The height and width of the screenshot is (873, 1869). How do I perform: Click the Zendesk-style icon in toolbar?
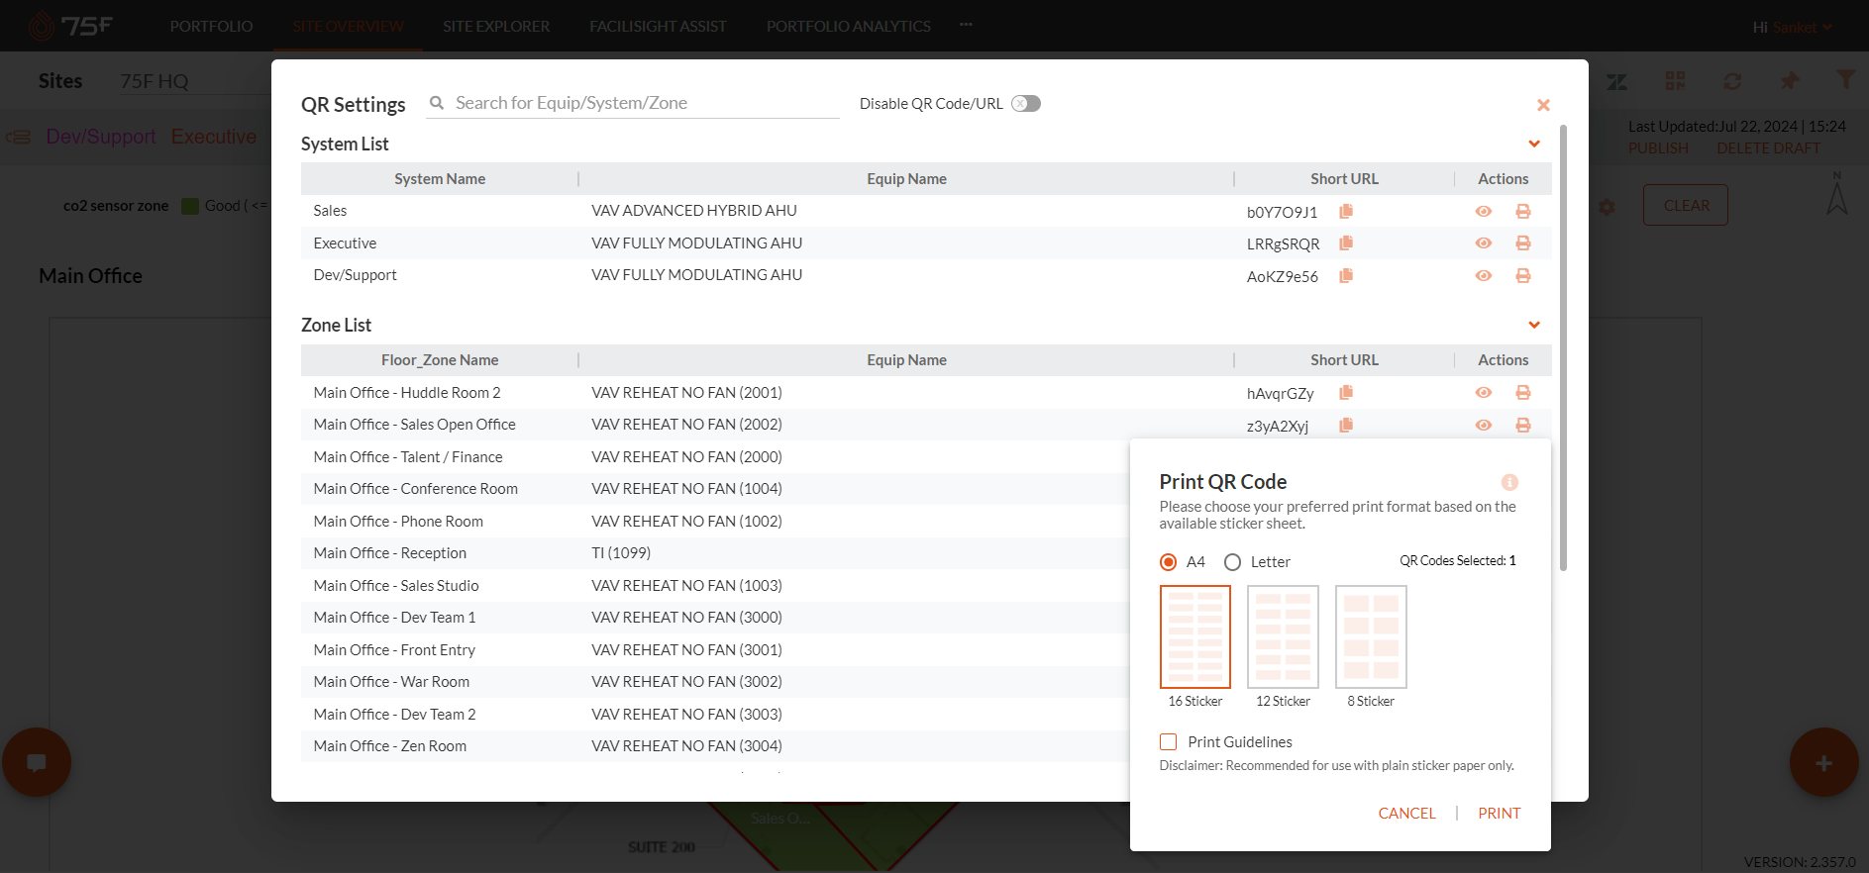(x=1617, y=81)
